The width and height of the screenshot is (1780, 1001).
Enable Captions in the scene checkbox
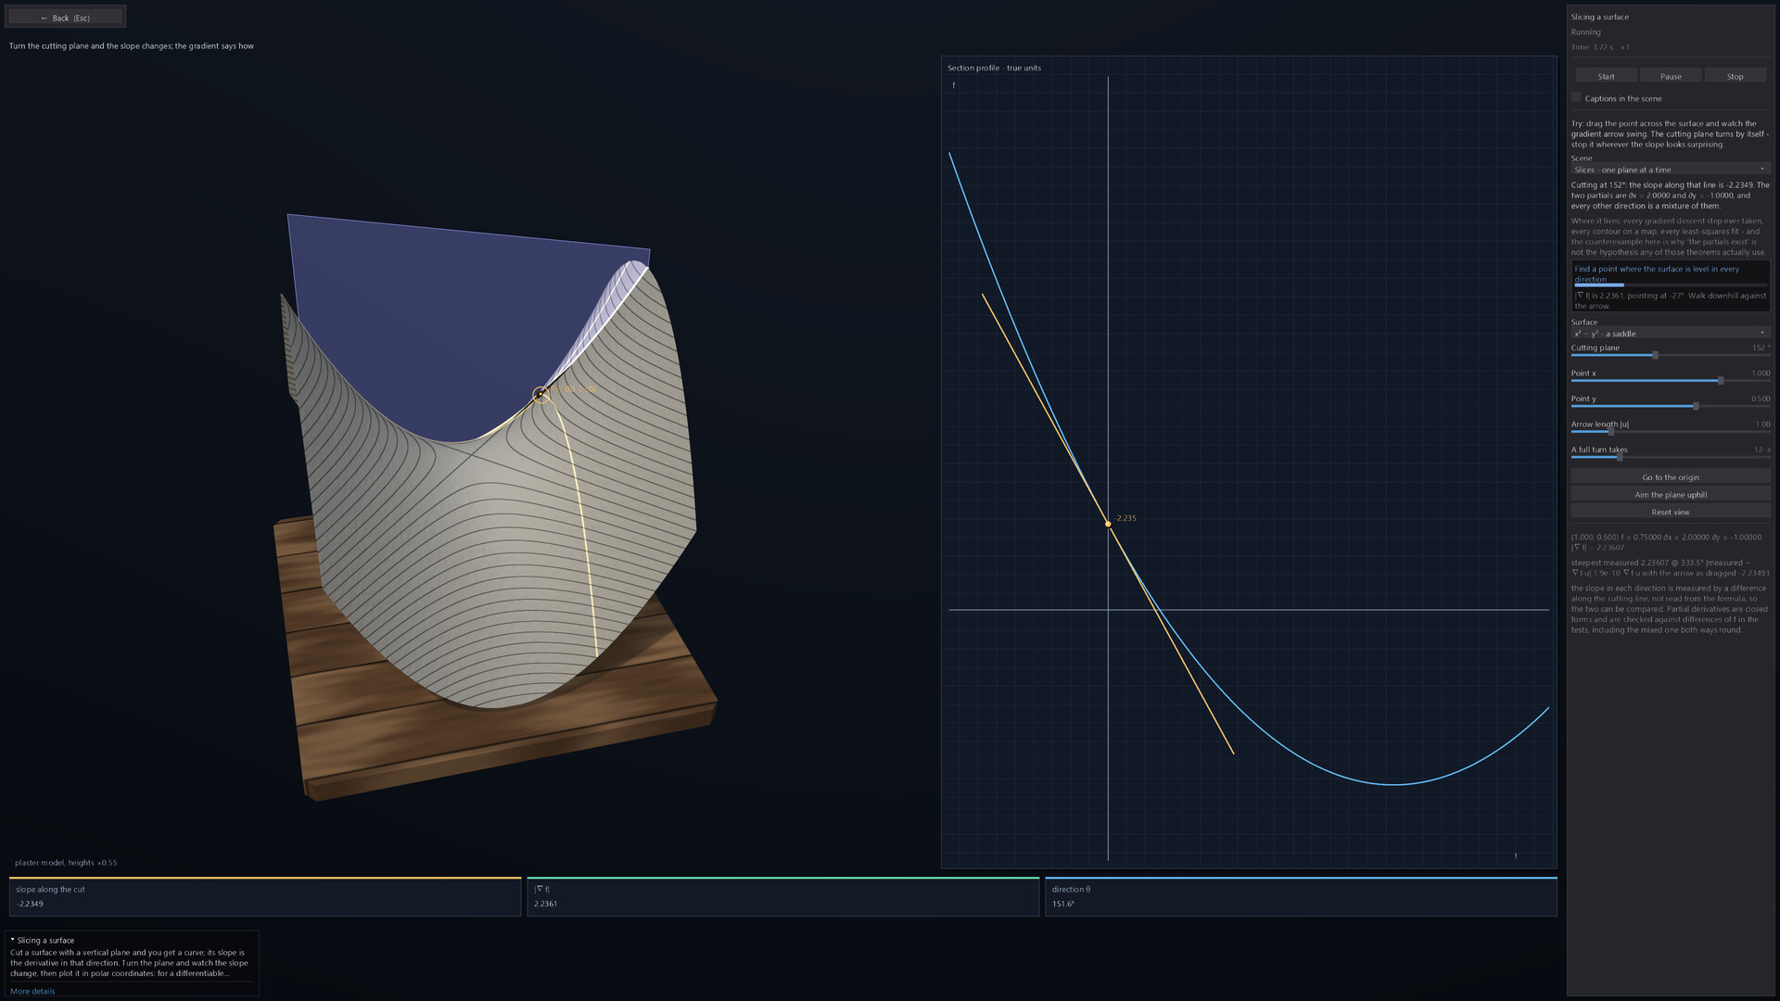point(1576,97)
